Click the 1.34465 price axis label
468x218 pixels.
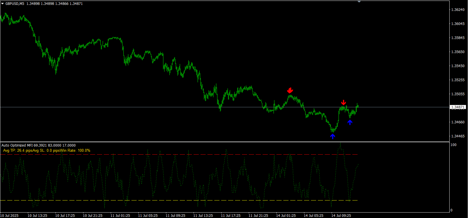click(x=458, y=136)
